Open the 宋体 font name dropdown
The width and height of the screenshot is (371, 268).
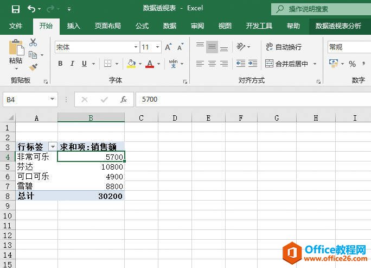(136, 47)
